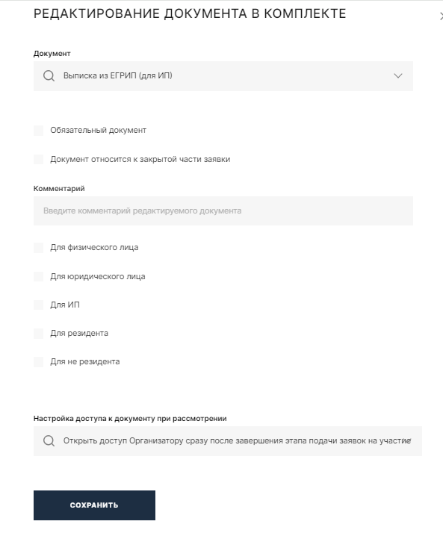Click the 'Настройка доступа к документу при рассмотрении' label
Screen dimensions: 443x533
click(130, 419)
